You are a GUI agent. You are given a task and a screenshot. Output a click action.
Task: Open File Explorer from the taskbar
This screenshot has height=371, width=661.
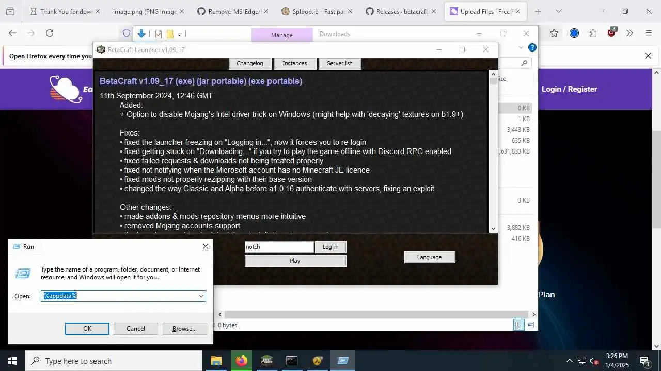click(x=216, y=361)
